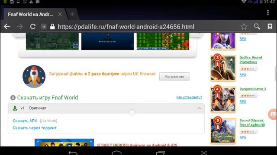Open the Dungeon Hunter 3 link
The height and width of the screenshot is (155, 277).
click(x=253, y=89)
